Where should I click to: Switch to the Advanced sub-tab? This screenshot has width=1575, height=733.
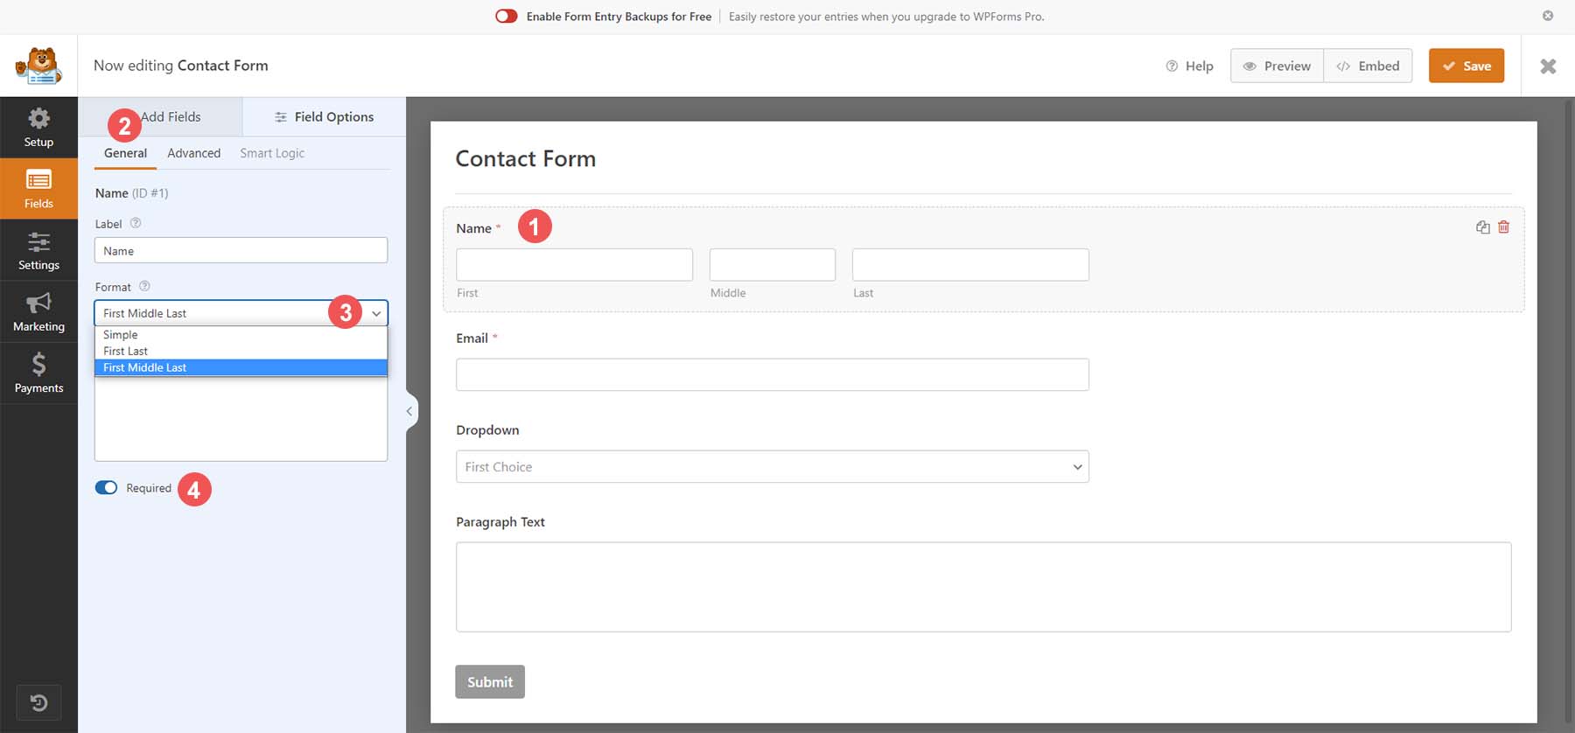[x=193, y=153]
